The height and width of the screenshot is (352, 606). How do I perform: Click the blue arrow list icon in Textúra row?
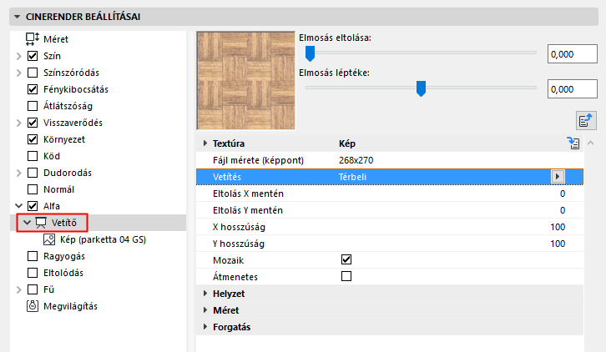[x=573, y=143]
